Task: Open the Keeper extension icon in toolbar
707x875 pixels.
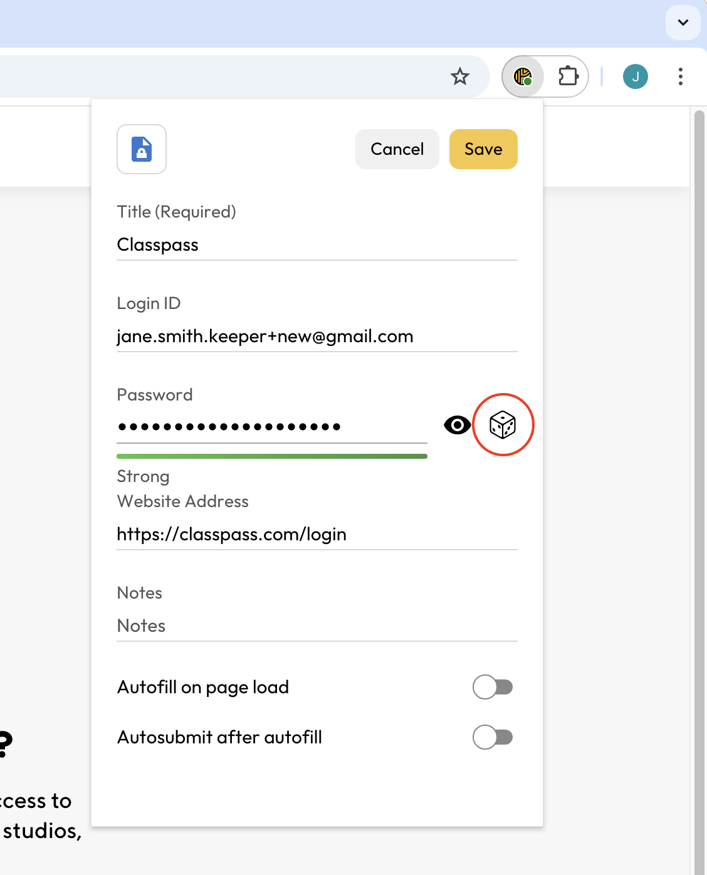Action: pos(523,76)
